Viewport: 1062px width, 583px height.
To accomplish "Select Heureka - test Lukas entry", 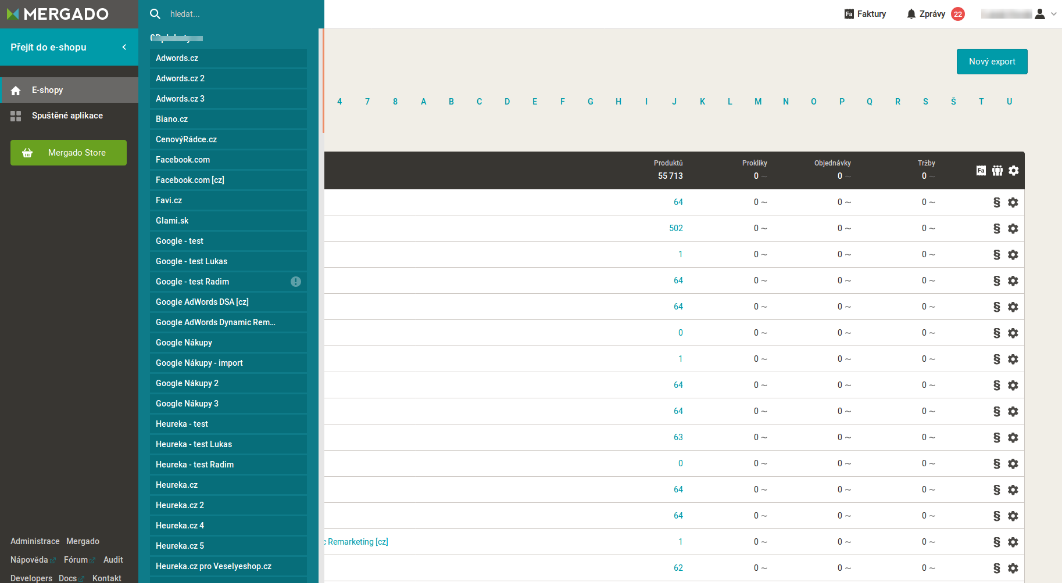I will point(228,444).
